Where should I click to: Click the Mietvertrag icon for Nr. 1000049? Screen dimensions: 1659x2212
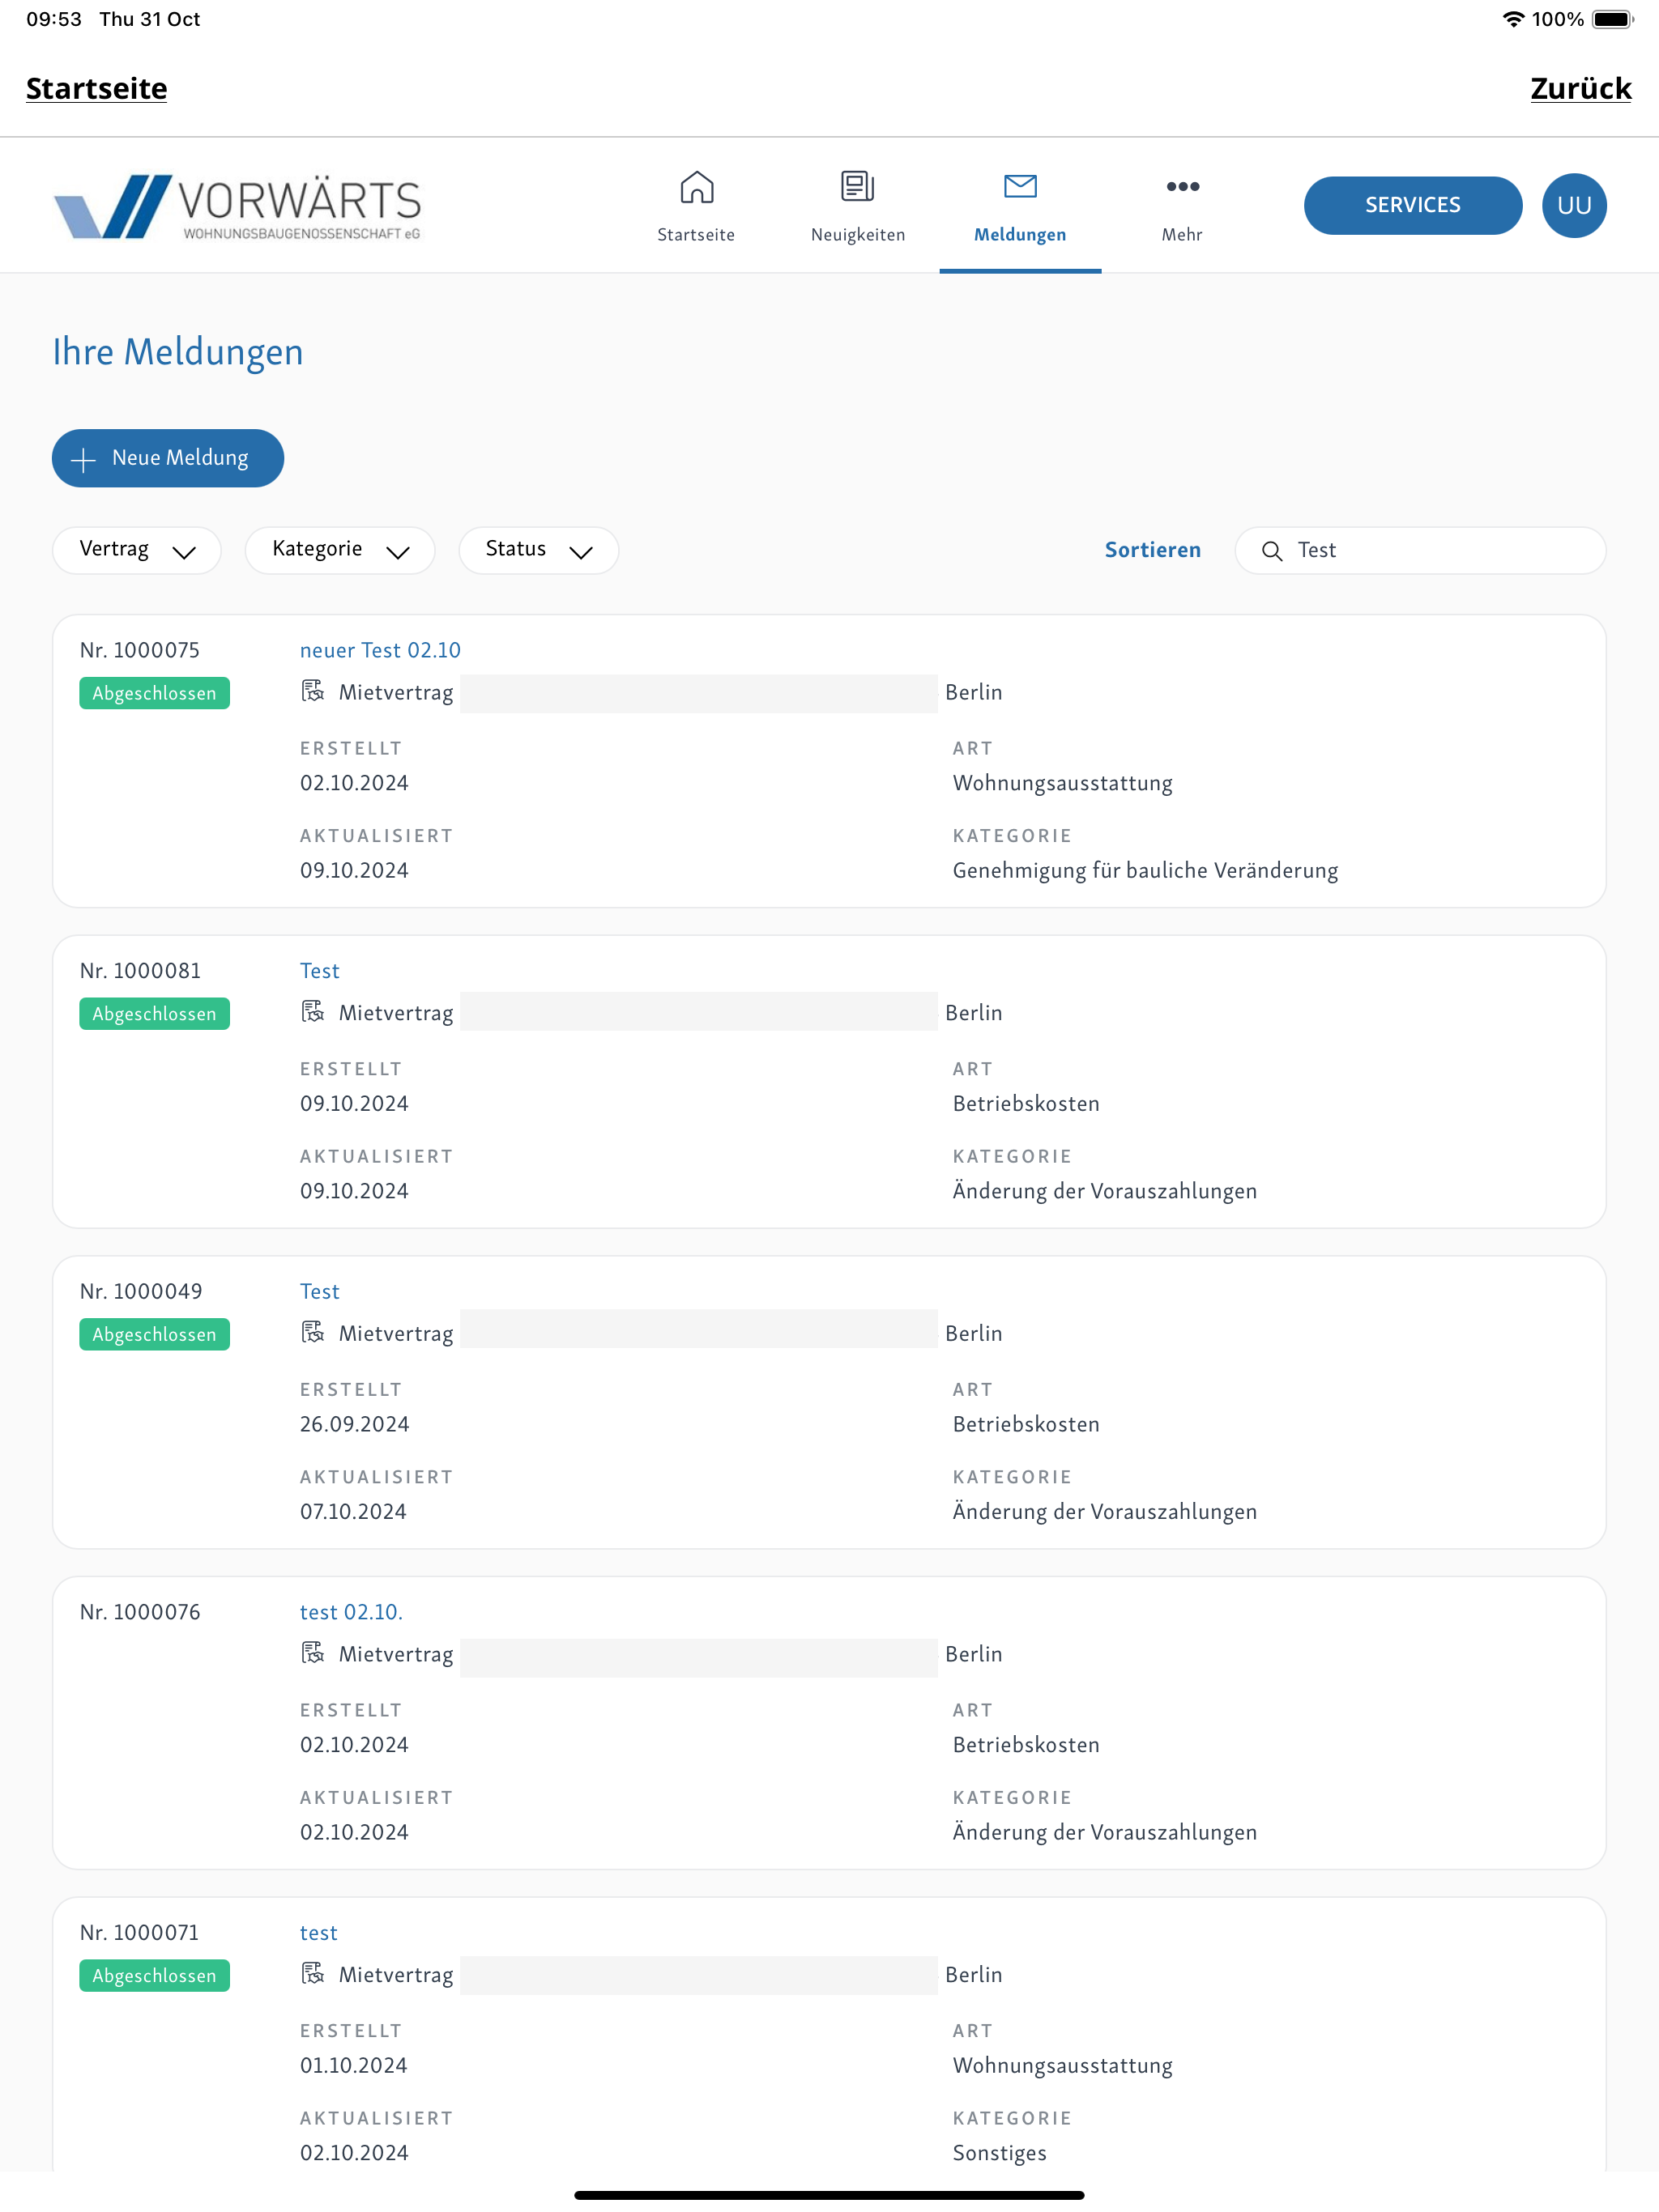click(x=313, y=1332)
